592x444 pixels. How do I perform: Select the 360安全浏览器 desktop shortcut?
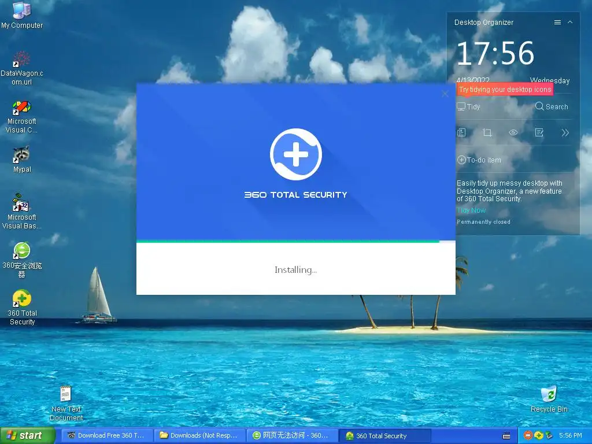[22, 260]
